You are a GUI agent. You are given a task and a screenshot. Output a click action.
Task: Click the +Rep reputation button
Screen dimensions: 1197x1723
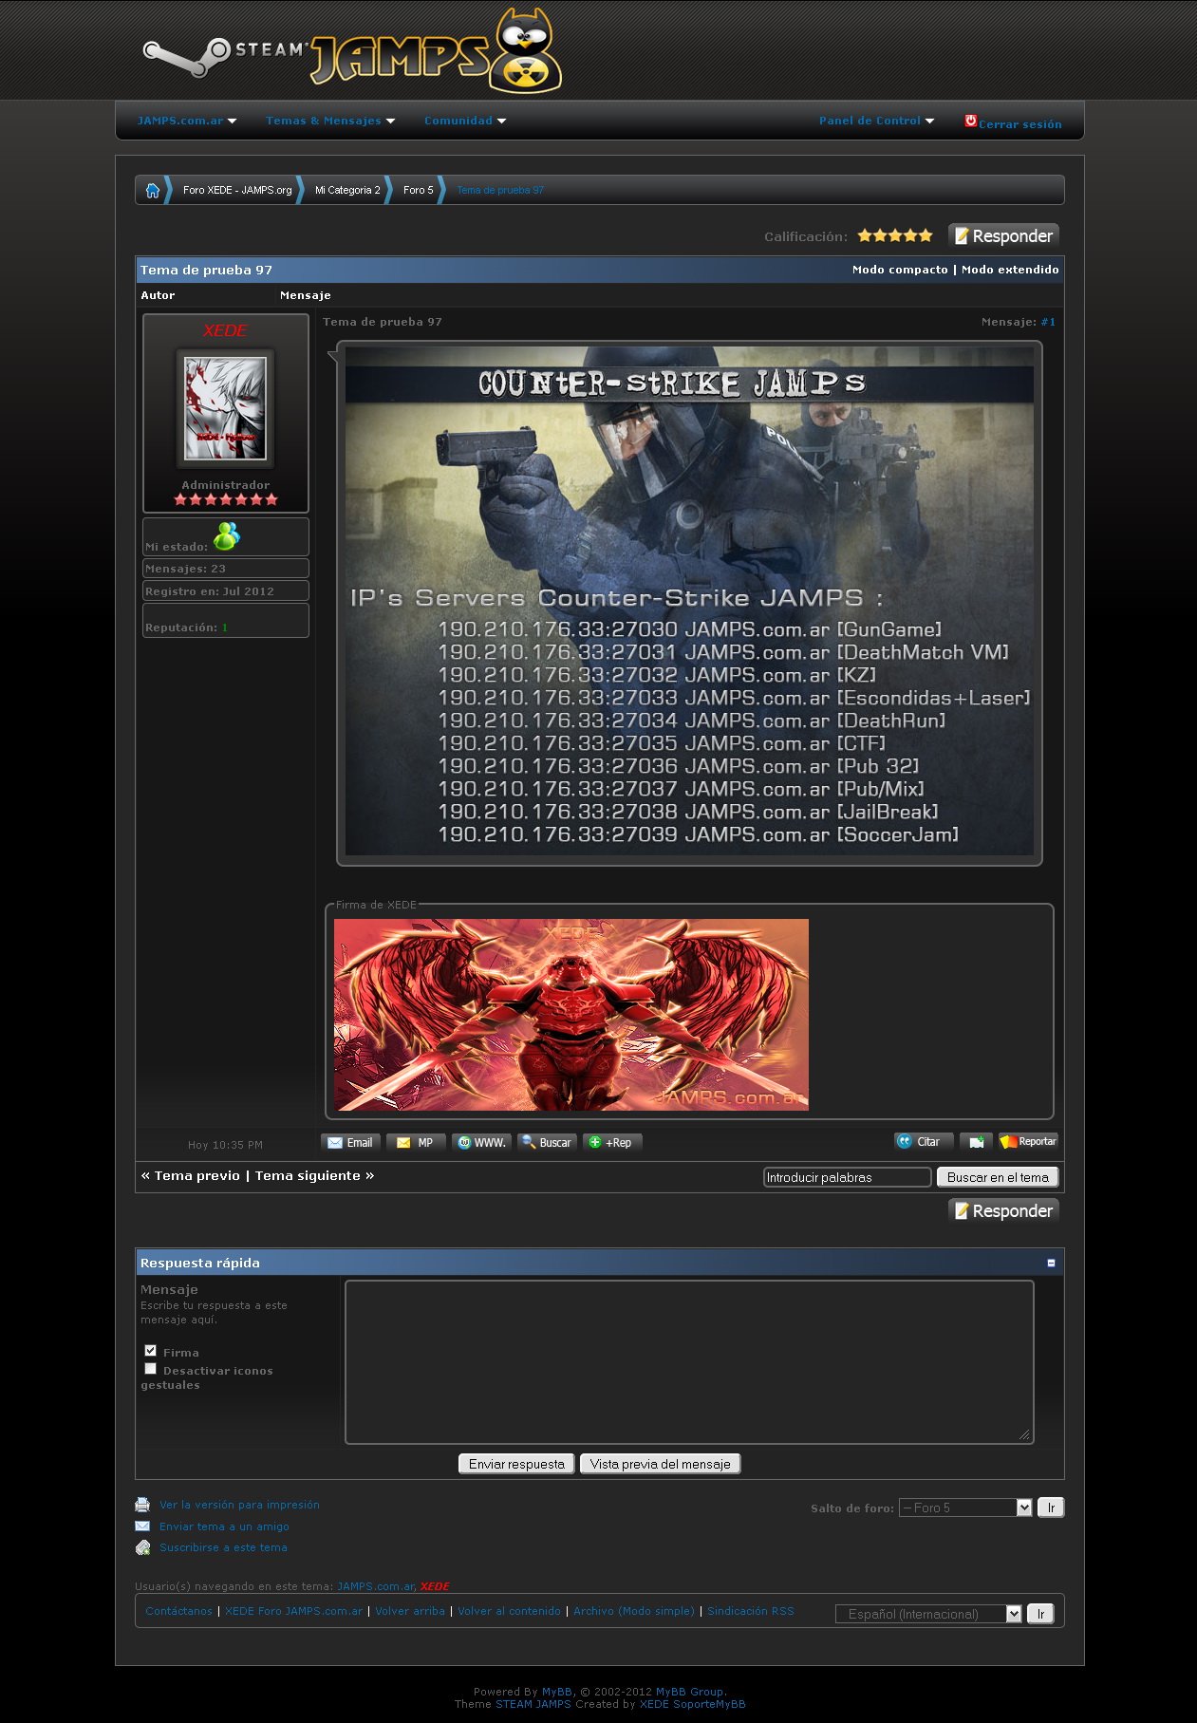(x=611, y=1142)
